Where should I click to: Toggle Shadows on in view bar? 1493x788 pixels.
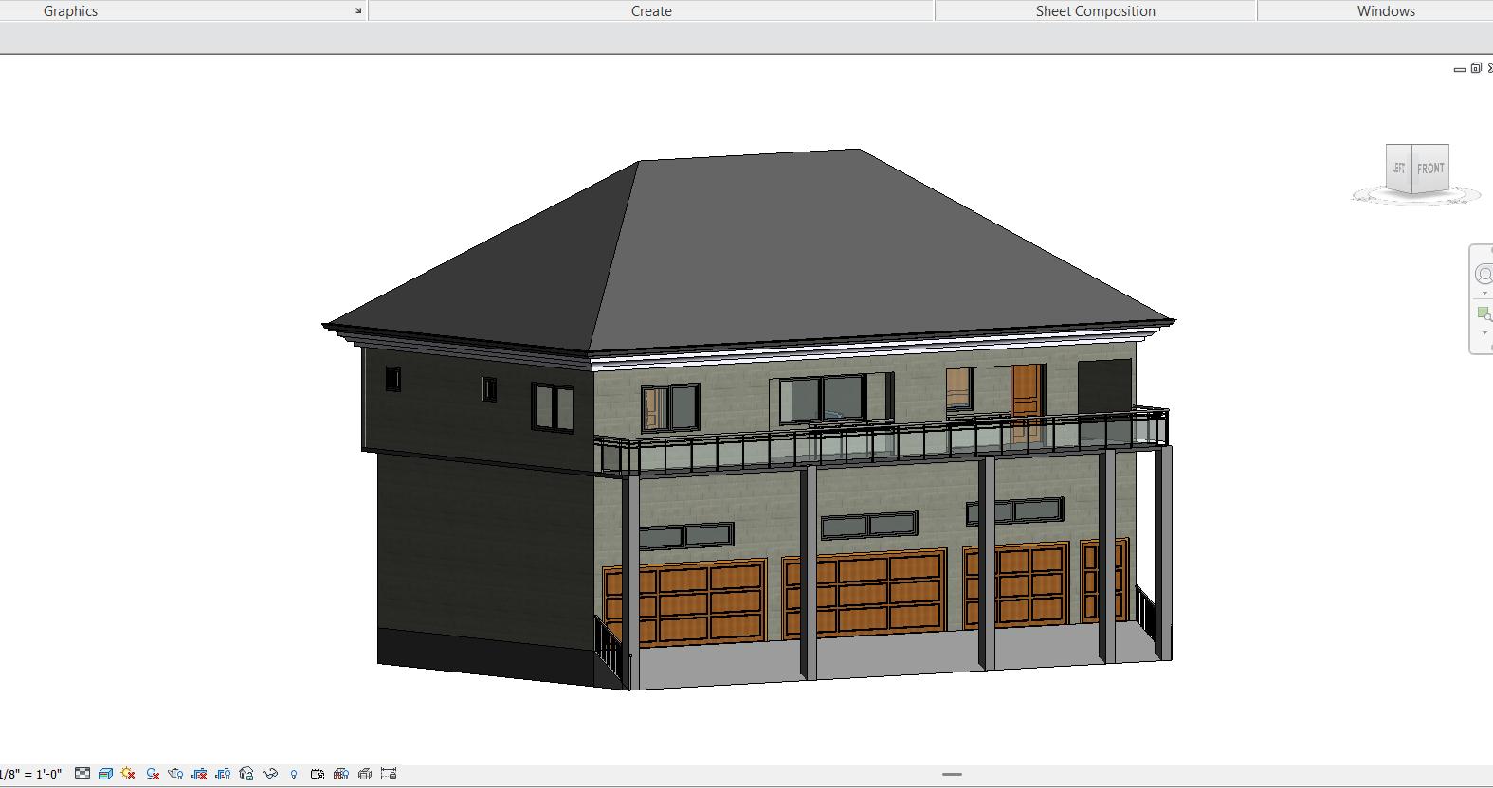[152, 774]
